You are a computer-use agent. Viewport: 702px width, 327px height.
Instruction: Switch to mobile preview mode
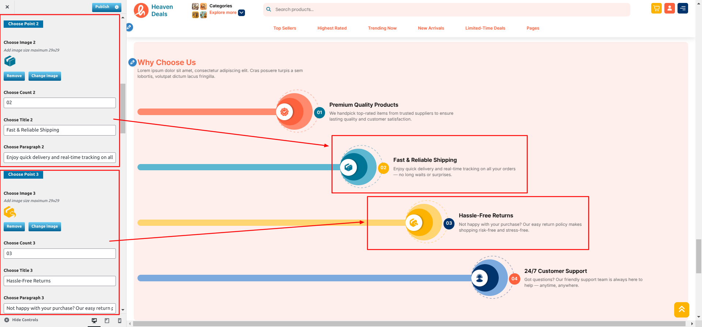point(120,320)
